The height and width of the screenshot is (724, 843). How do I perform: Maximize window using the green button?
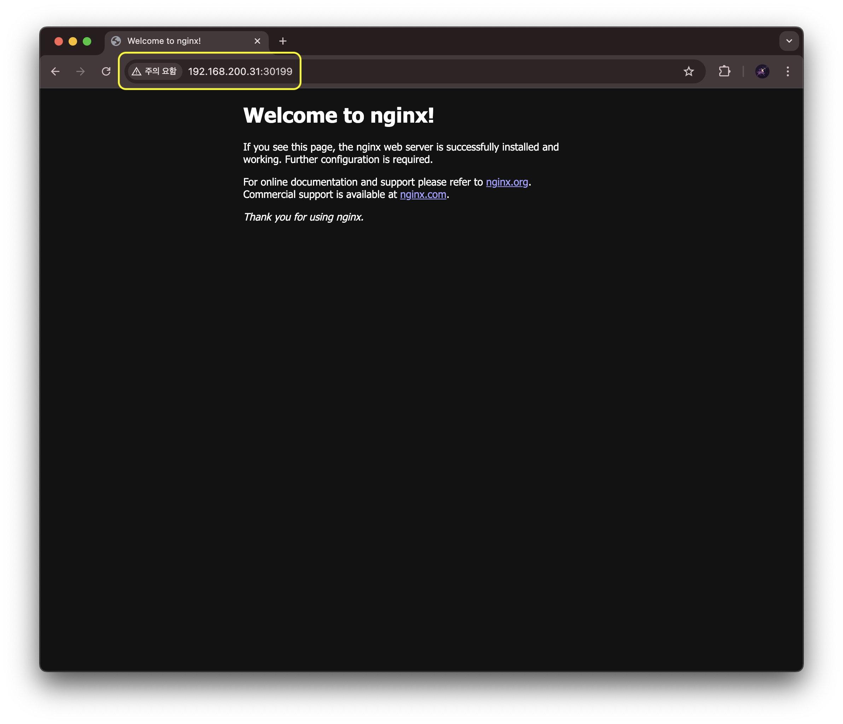click(x=87, y=41)
